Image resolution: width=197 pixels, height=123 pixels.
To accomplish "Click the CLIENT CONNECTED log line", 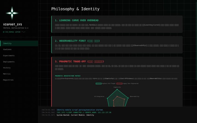I will (84, 112).
